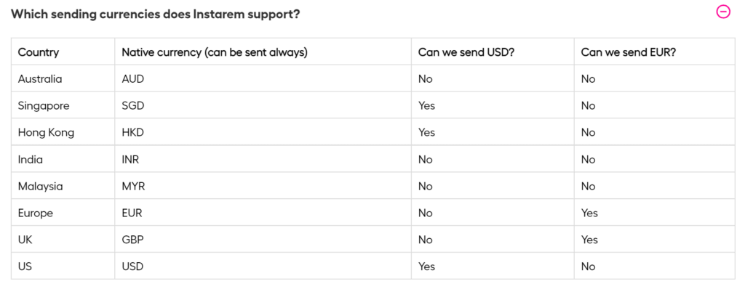Screen dimensions: 745x289
Task: Click the 'Which sending currencies does Instarem support?' heading
Action: [x=156, y=14]
